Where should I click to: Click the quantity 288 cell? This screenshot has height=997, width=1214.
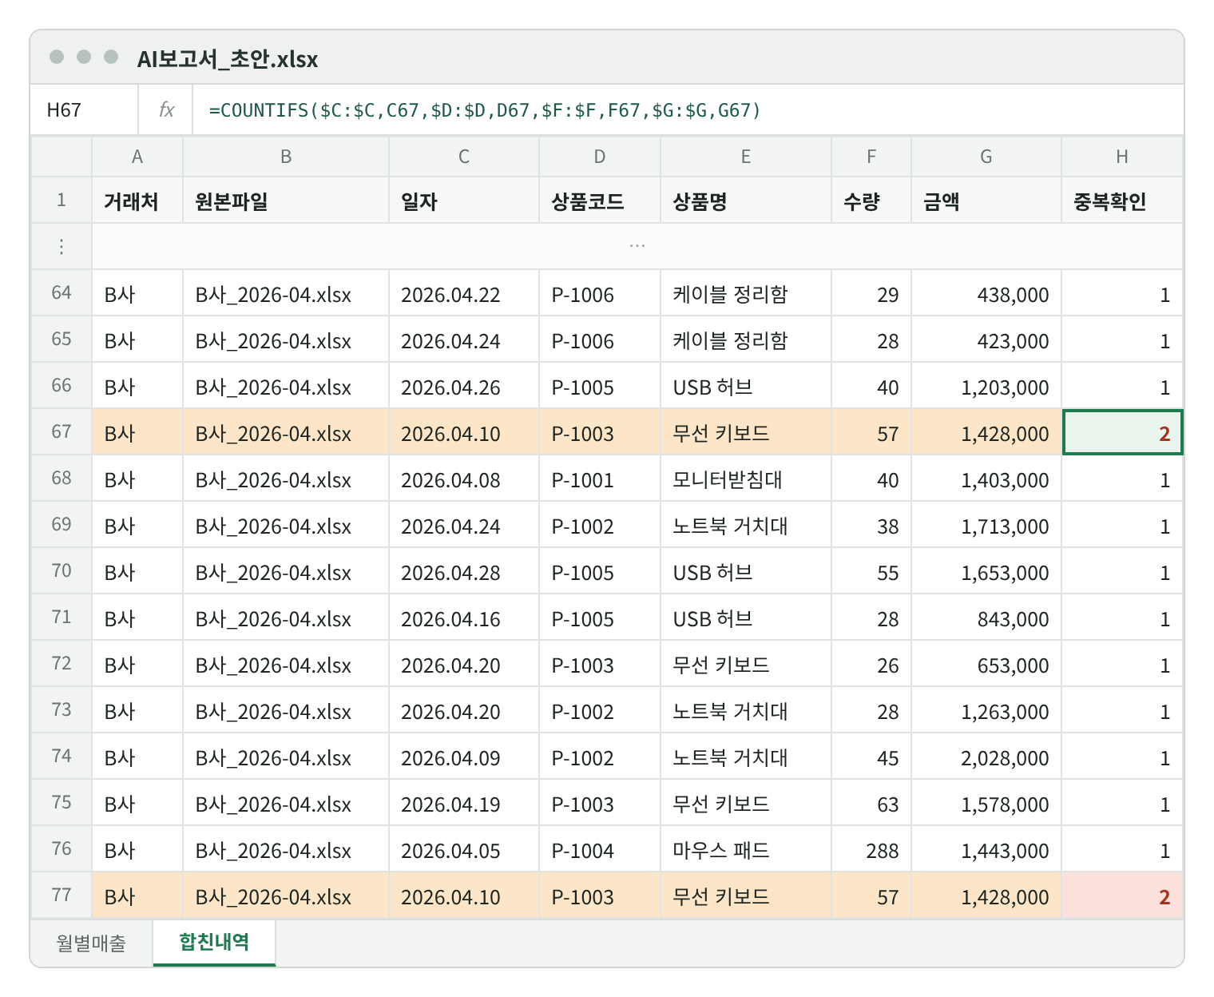tap(871, 849)
